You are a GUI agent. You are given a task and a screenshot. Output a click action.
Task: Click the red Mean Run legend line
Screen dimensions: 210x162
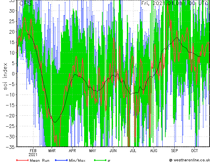(23, 160)
